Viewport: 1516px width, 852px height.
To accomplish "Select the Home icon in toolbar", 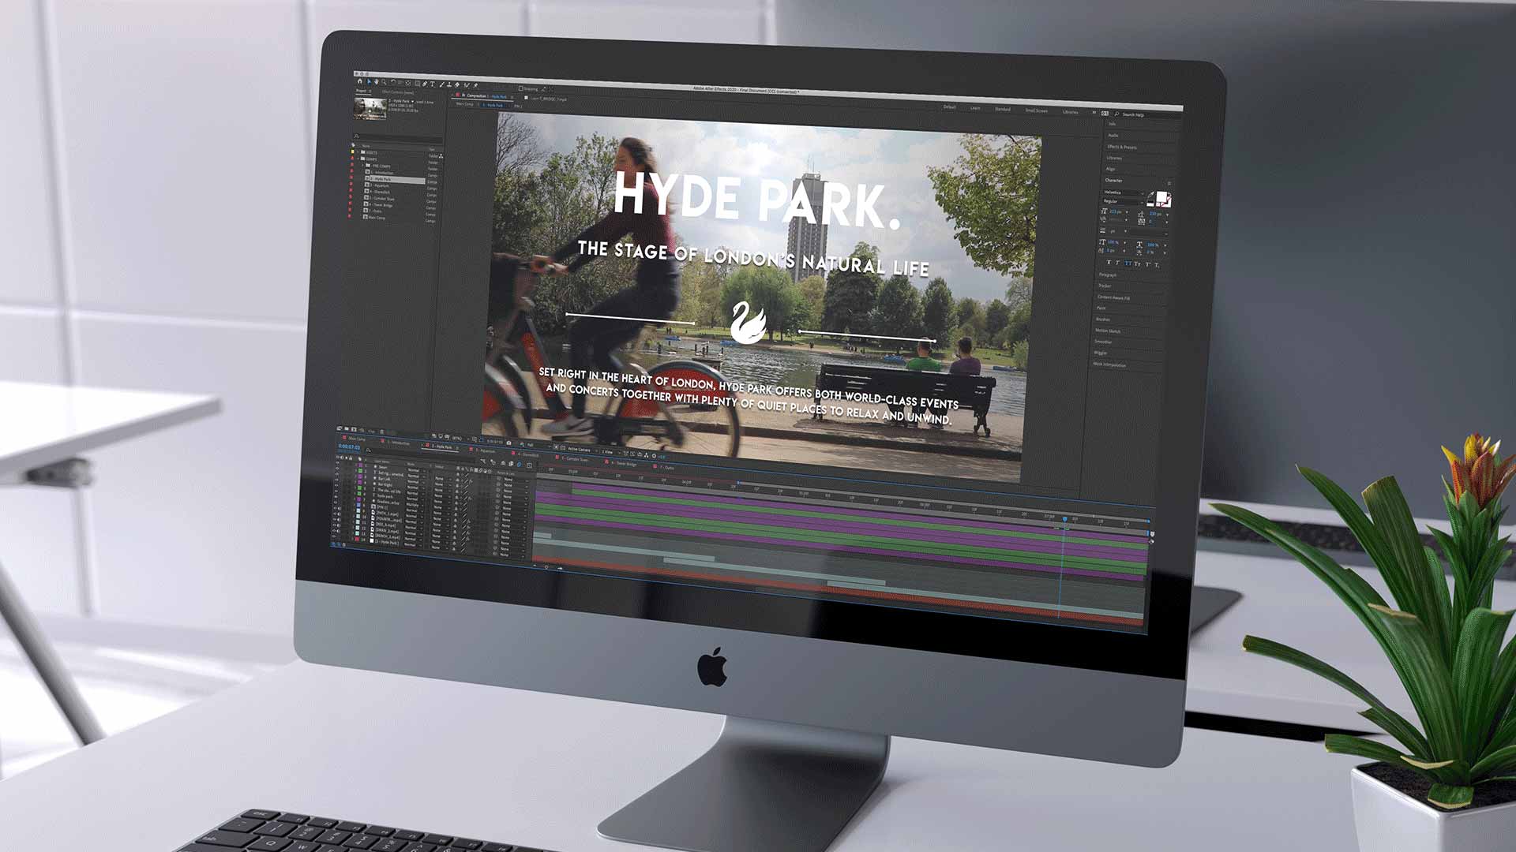I will click(x=360, y=81).
